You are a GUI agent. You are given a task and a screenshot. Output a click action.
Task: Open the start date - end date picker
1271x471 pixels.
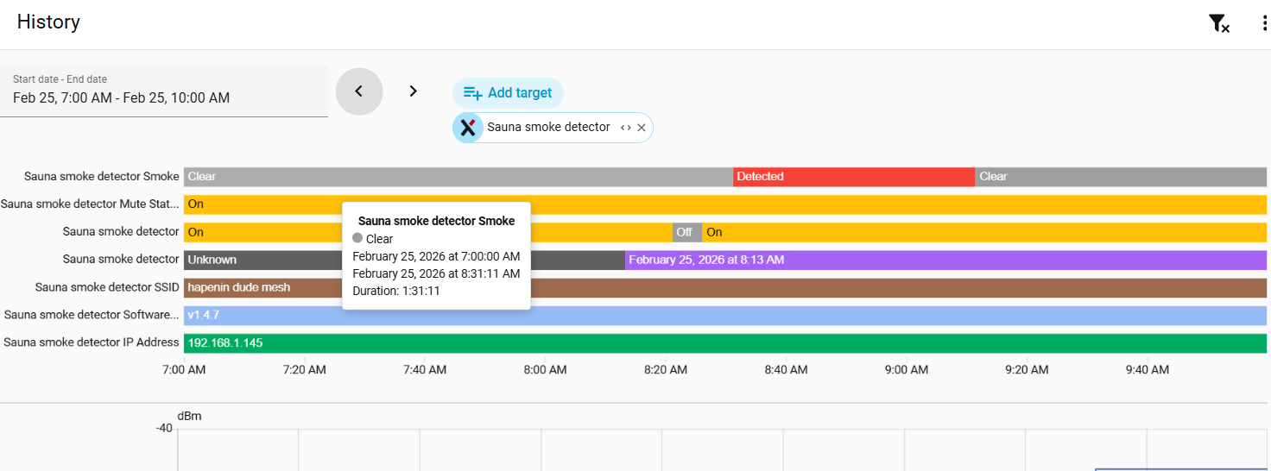(164, 91)
